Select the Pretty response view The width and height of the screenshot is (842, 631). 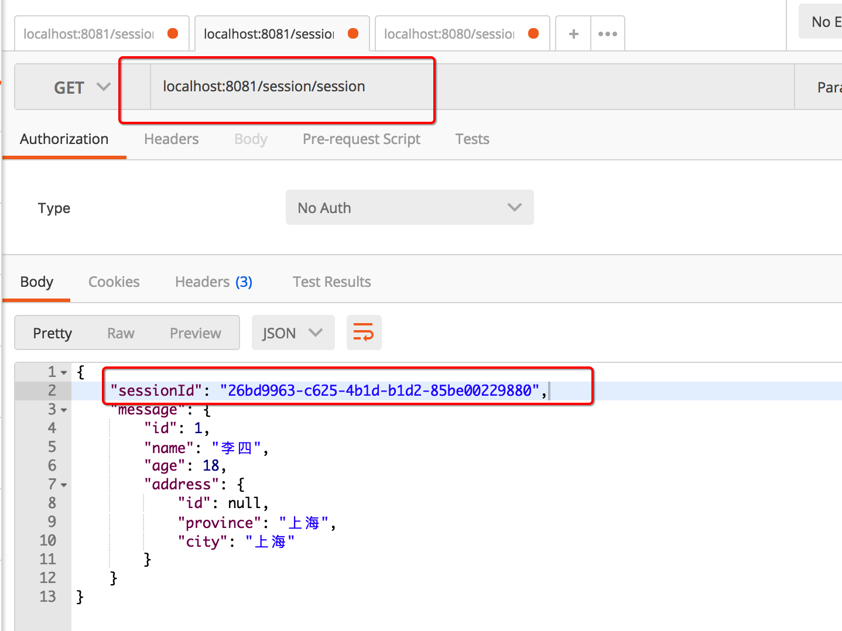[52, 333]
